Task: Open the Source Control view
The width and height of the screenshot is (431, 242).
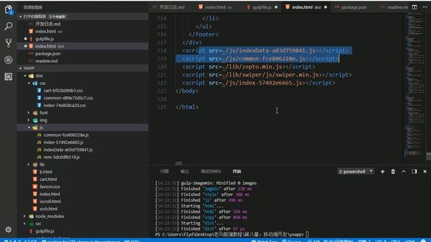Action: tap(9, 43)
